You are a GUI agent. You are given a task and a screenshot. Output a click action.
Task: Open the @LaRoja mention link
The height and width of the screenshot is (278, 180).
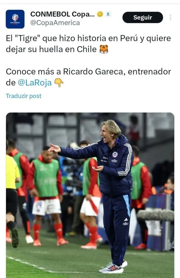click(x=35, y=83)
